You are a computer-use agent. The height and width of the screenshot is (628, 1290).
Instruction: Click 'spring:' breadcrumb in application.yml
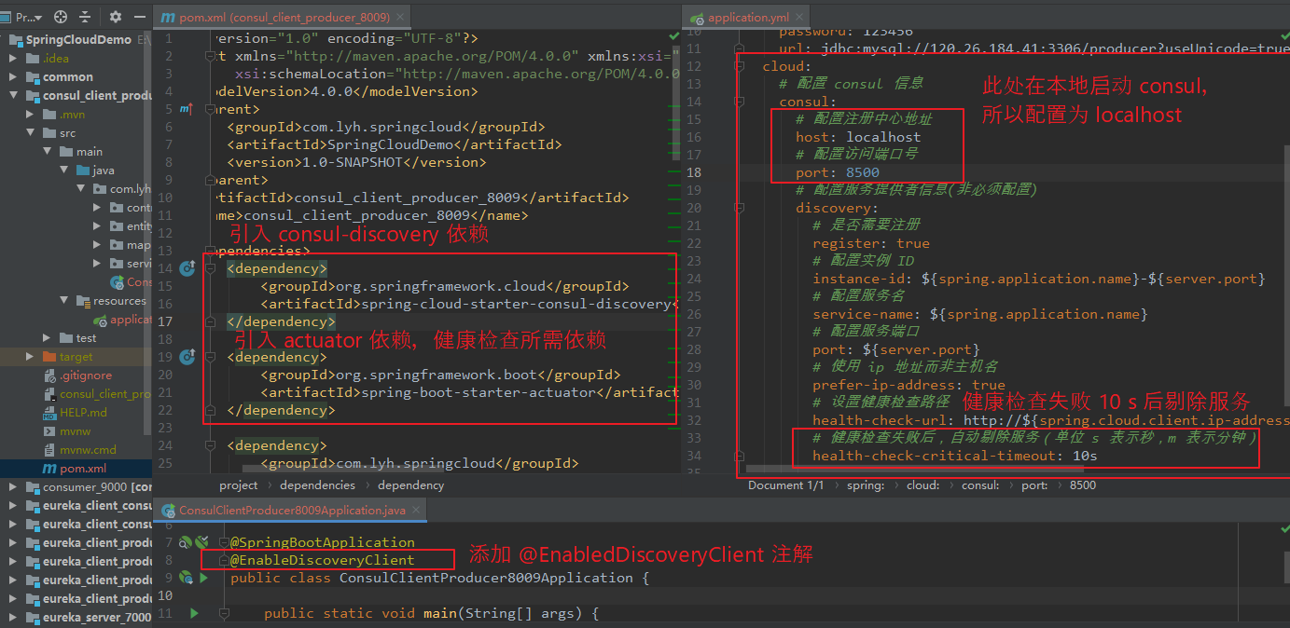(866, 485)
